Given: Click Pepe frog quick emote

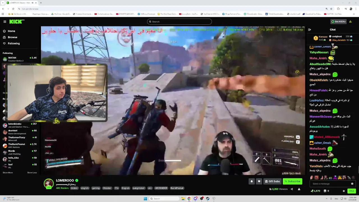Looking at the screenshot, I should 330,178.
